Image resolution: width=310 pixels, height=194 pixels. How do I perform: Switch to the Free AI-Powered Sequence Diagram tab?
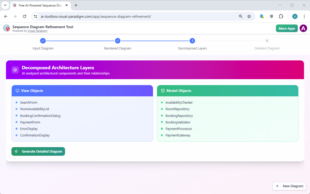(39, 5)
